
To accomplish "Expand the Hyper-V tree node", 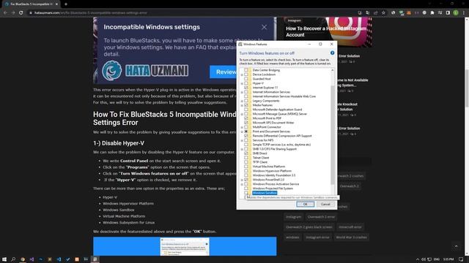I will click(242, 83).
